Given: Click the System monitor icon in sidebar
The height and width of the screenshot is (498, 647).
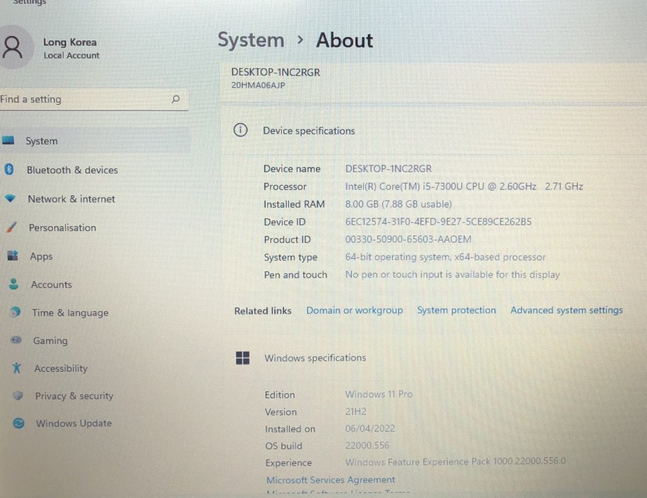Looking at the screenshot, I should click(x=8, y=141).
